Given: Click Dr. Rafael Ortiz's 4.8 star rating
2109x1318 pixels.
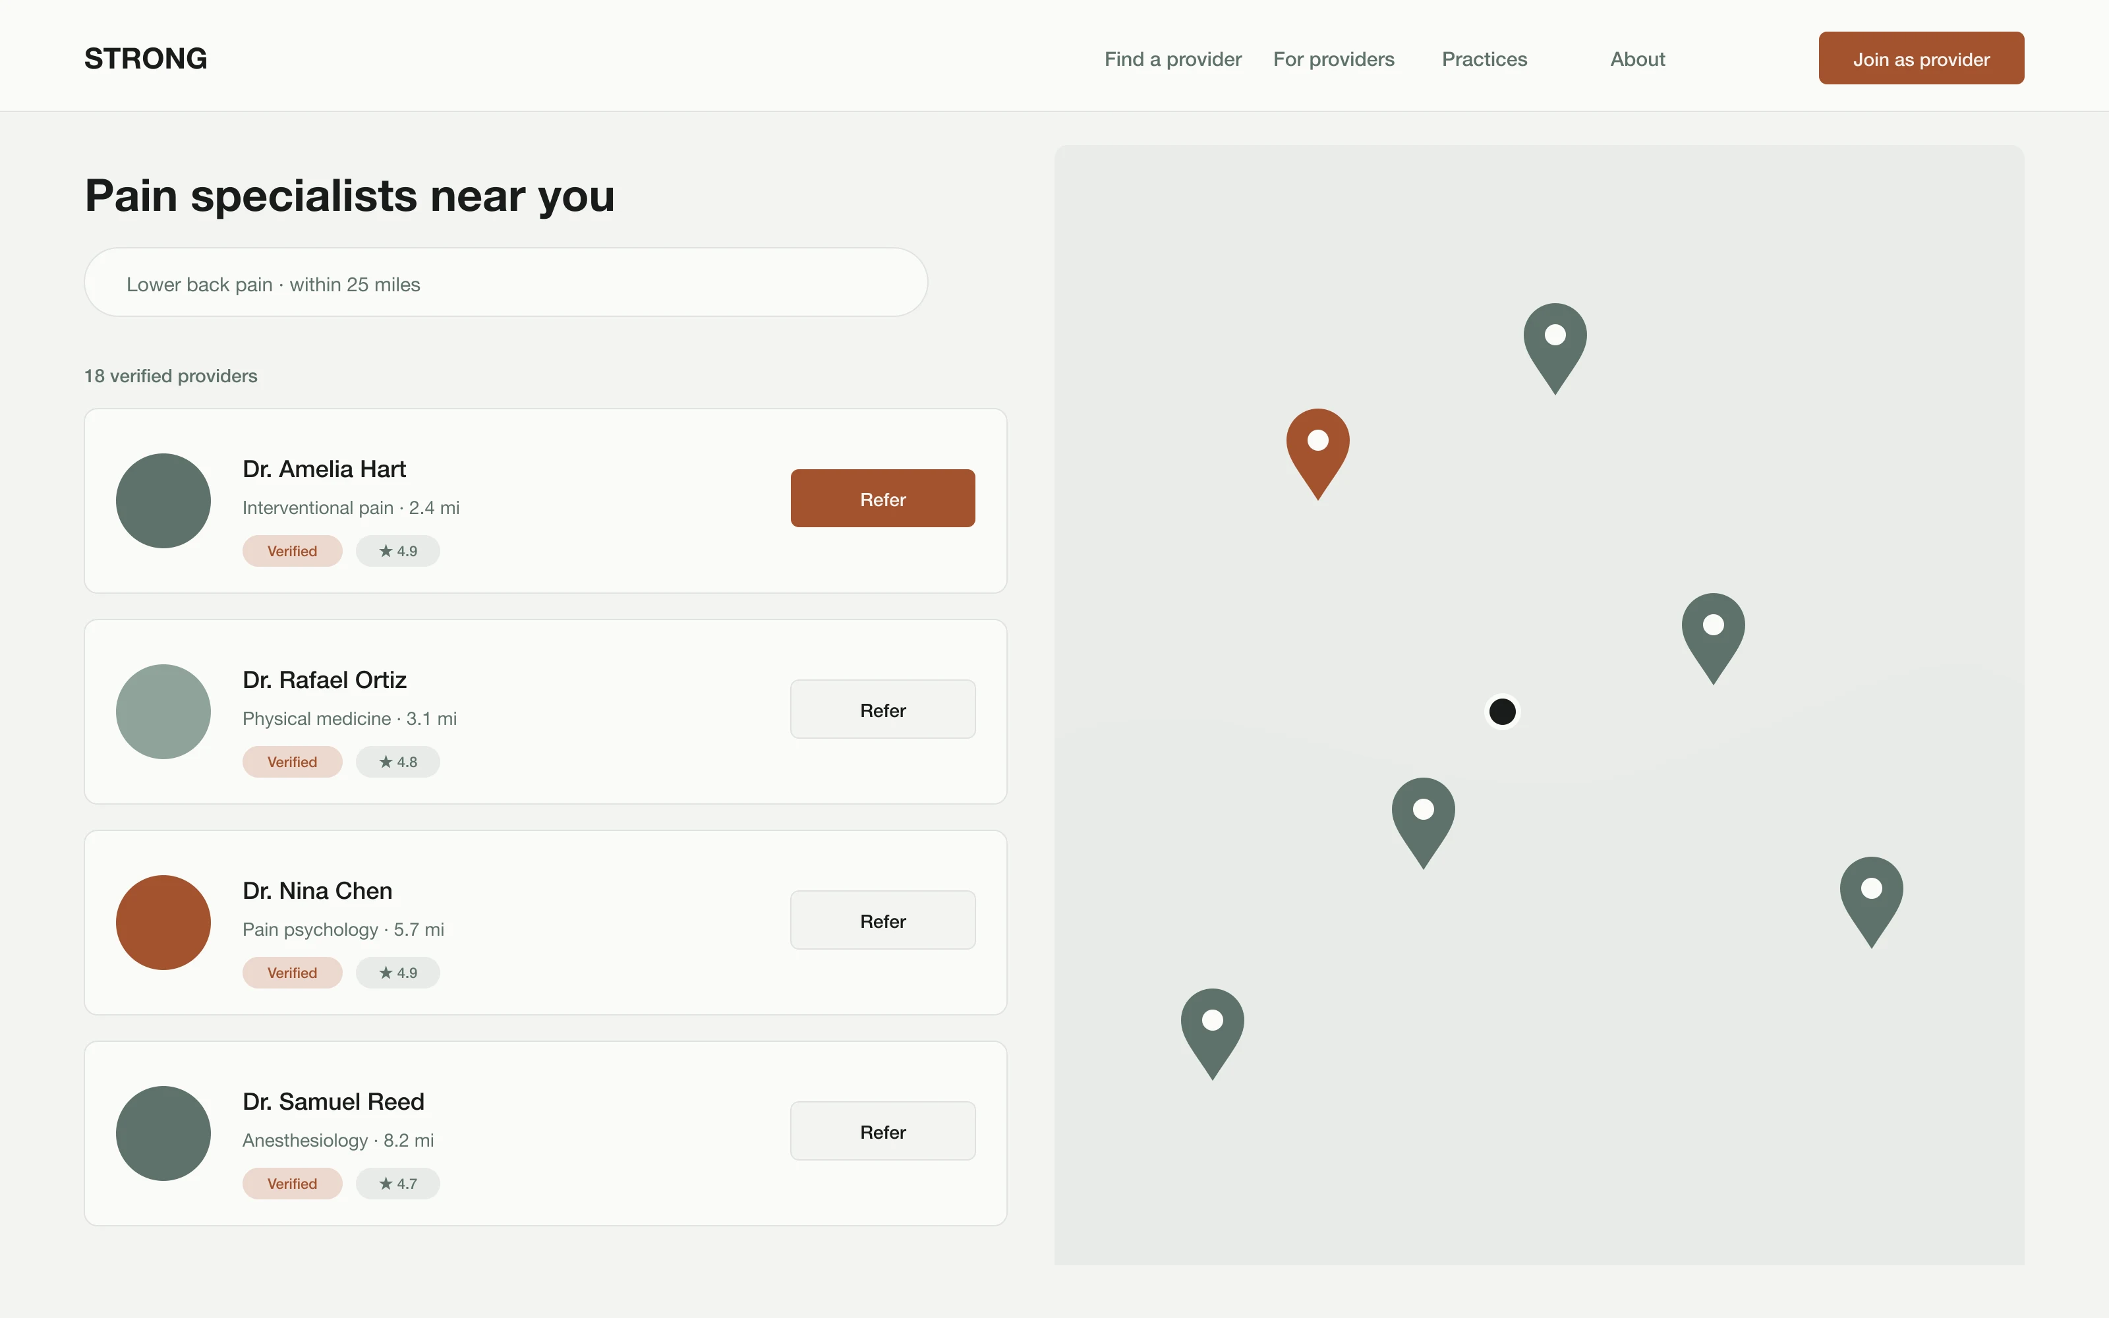Looking at the screenshot, I should (x=397, y=762).
